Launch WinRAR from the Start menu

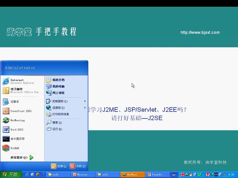pyautogui.click(x=22, y=148)
